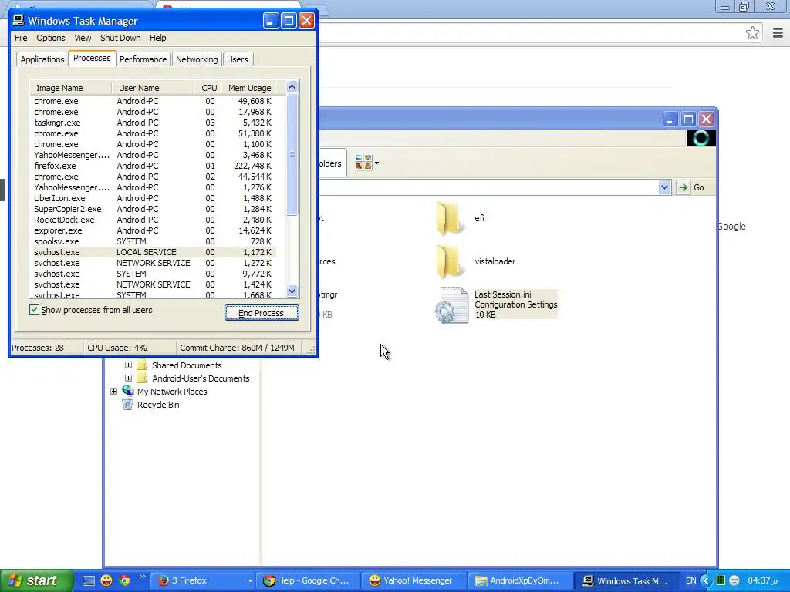Open the Chrome hamburger menu
This screenshot has height=592, width=790.
(778, 33)
